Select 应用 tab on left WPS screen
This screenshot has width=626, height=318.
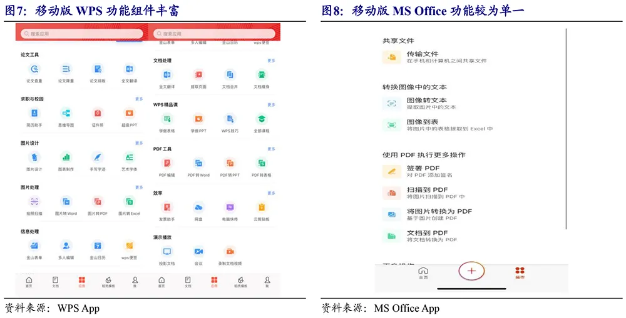82,282
